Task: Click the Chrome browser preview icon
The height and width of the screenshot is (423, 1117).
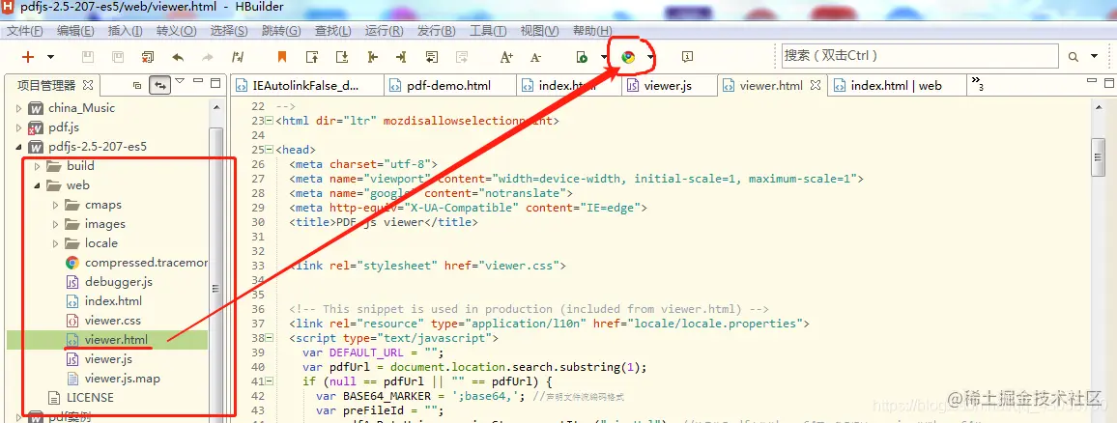Action: (628, 57)
